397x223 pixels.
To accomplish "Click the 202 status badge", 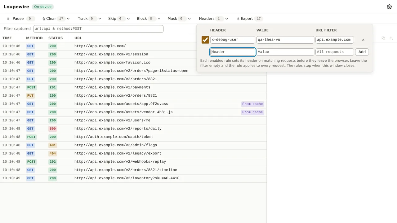I will coord(53,162).
